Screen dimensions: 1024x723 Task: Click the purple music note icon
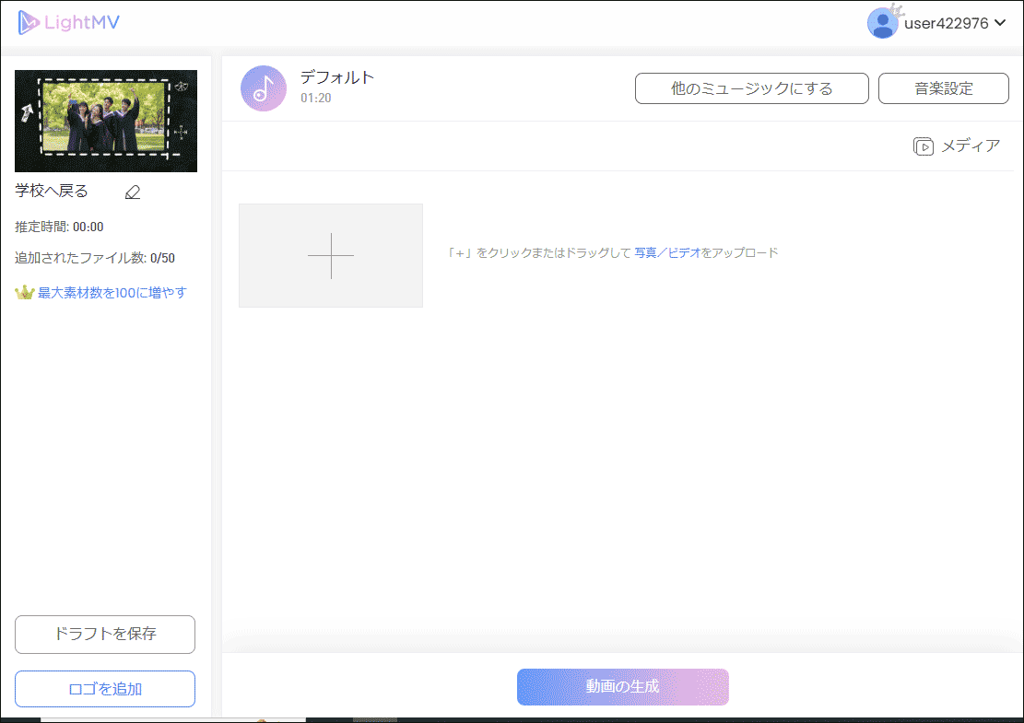point(264,88)
